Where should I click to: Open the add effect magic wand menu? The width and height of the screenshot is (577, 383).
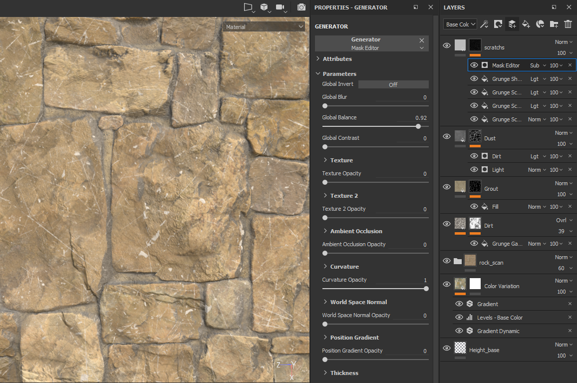point(484,24)
